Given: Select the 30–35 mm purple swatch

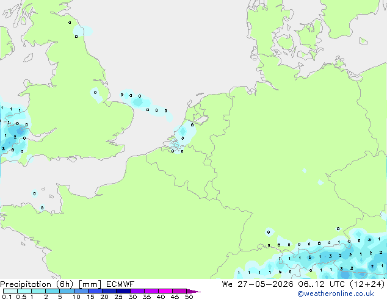Looking at the screenshot, I should pyautogui.click(x=137, y=291).
